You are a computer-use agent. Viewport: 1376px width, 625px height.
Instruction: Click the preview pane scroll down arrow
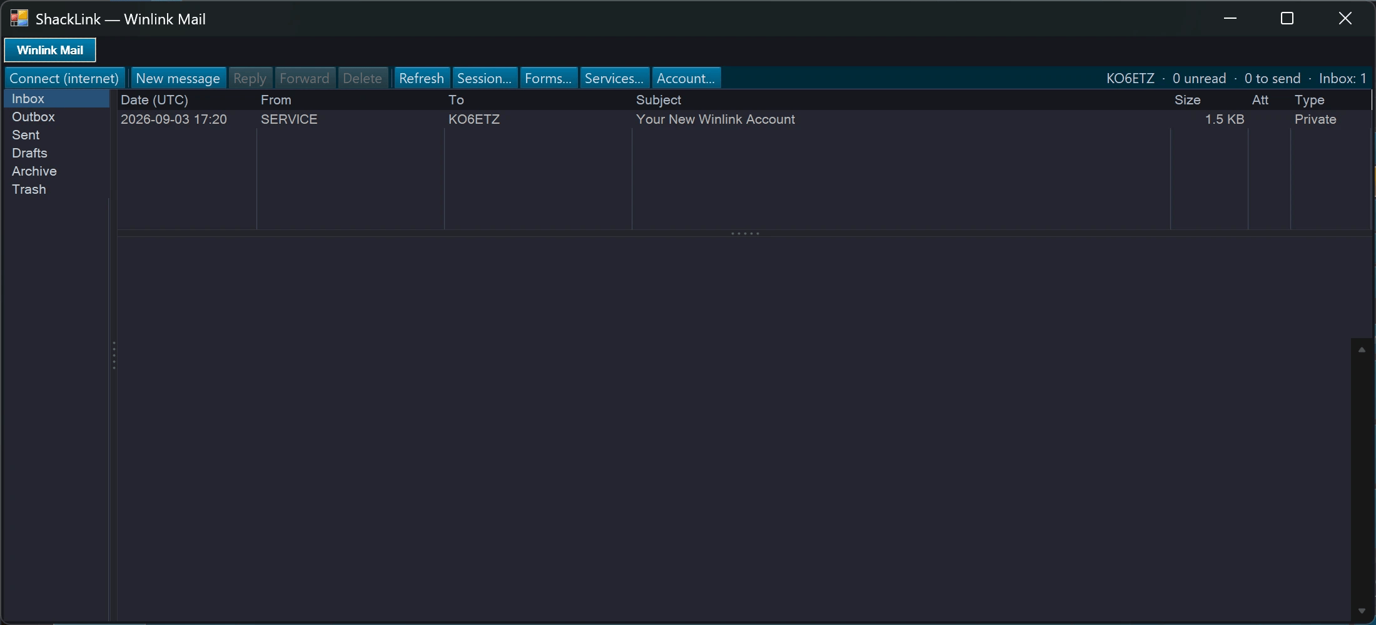(x=1362, y=611)
